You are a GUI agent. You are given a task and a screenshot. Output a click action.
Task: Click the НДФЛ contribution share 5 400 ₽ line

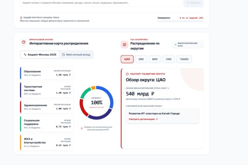153,99
